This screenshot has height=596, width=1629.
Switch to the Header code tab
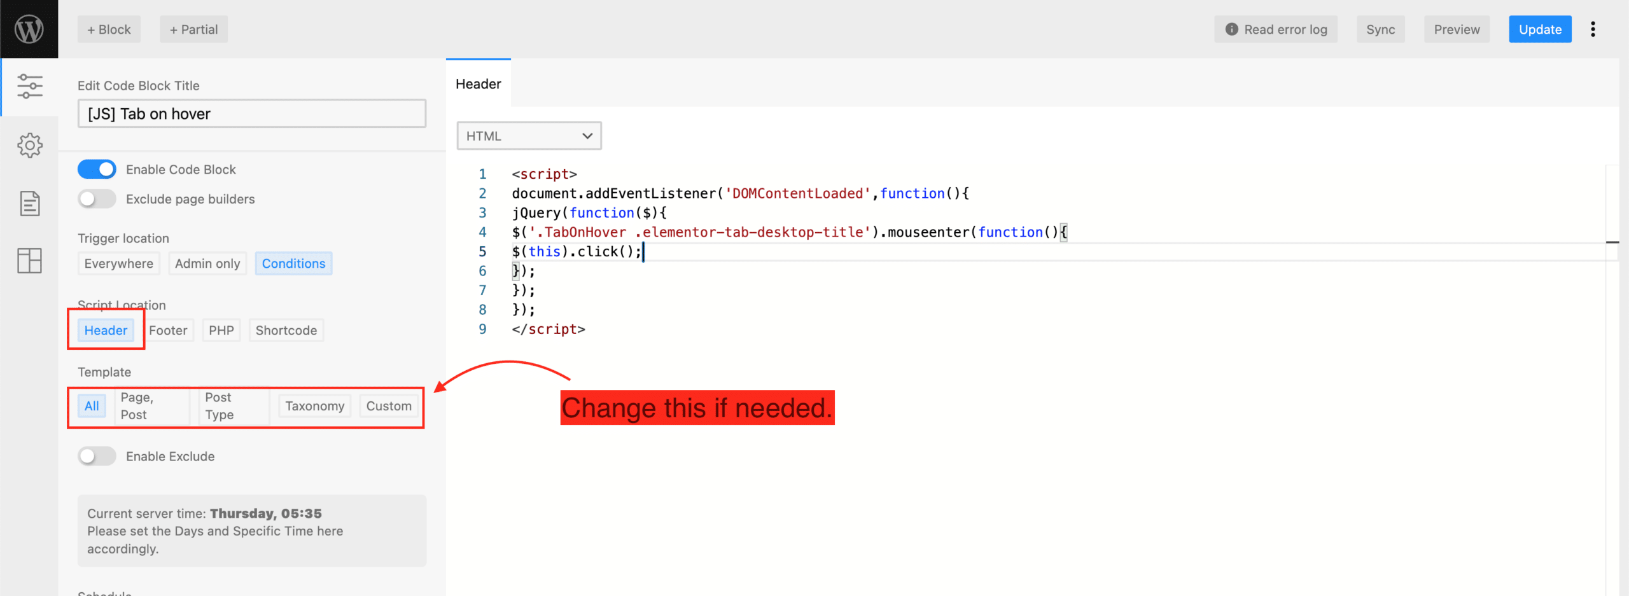(x=478, y=83)
